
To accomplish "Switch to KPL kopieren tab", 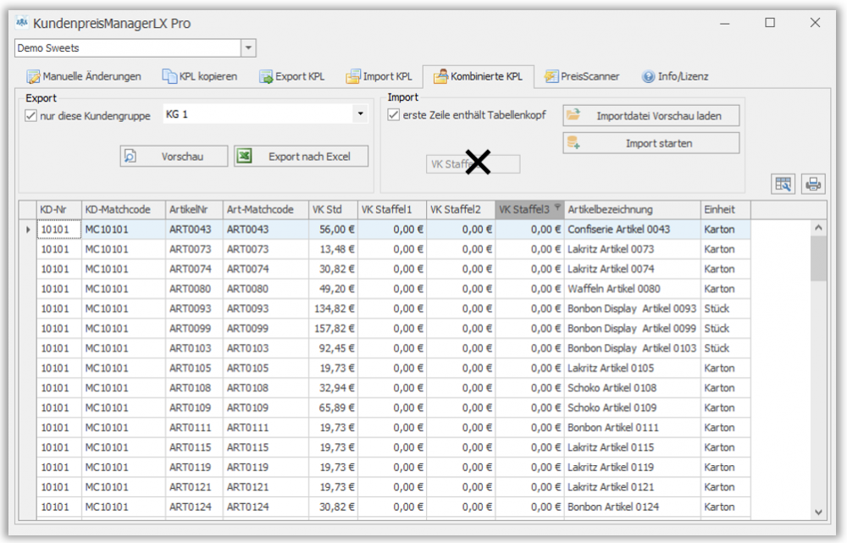I will pos(200,76).
